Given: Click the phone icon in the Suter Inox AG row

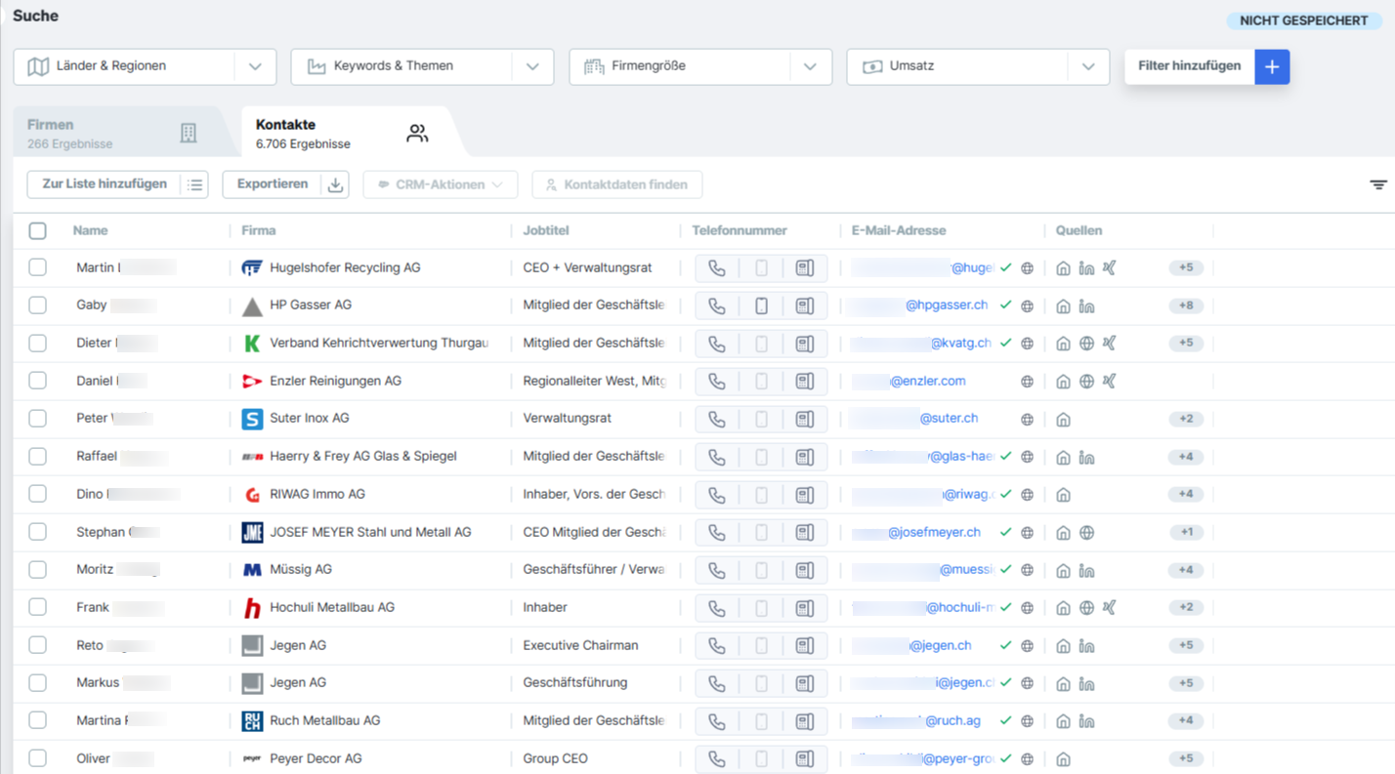Looking at the screenshot, I should click(x=717, y=420).
